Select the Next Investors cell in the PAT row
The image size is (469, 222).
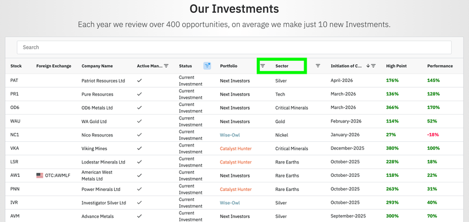[x=235, y=81]
